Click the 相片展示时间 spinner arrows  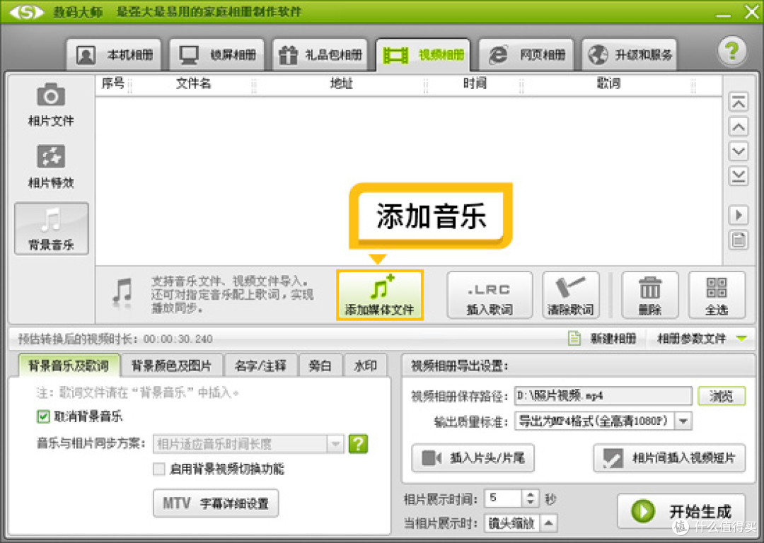[x=531, y=498]
